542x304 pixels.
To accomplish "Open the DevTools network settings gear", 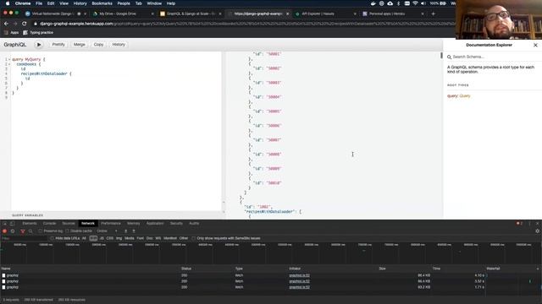I will tap(537, 231).
